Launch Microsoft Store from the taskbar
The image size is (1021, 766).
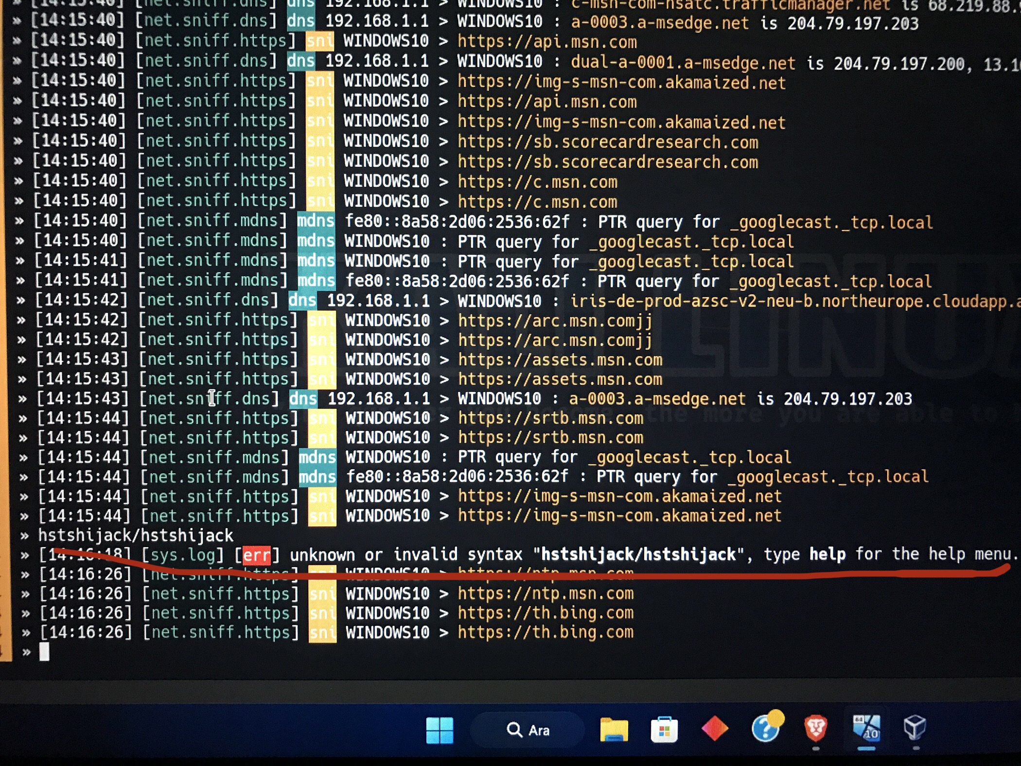tap(664, 730)
